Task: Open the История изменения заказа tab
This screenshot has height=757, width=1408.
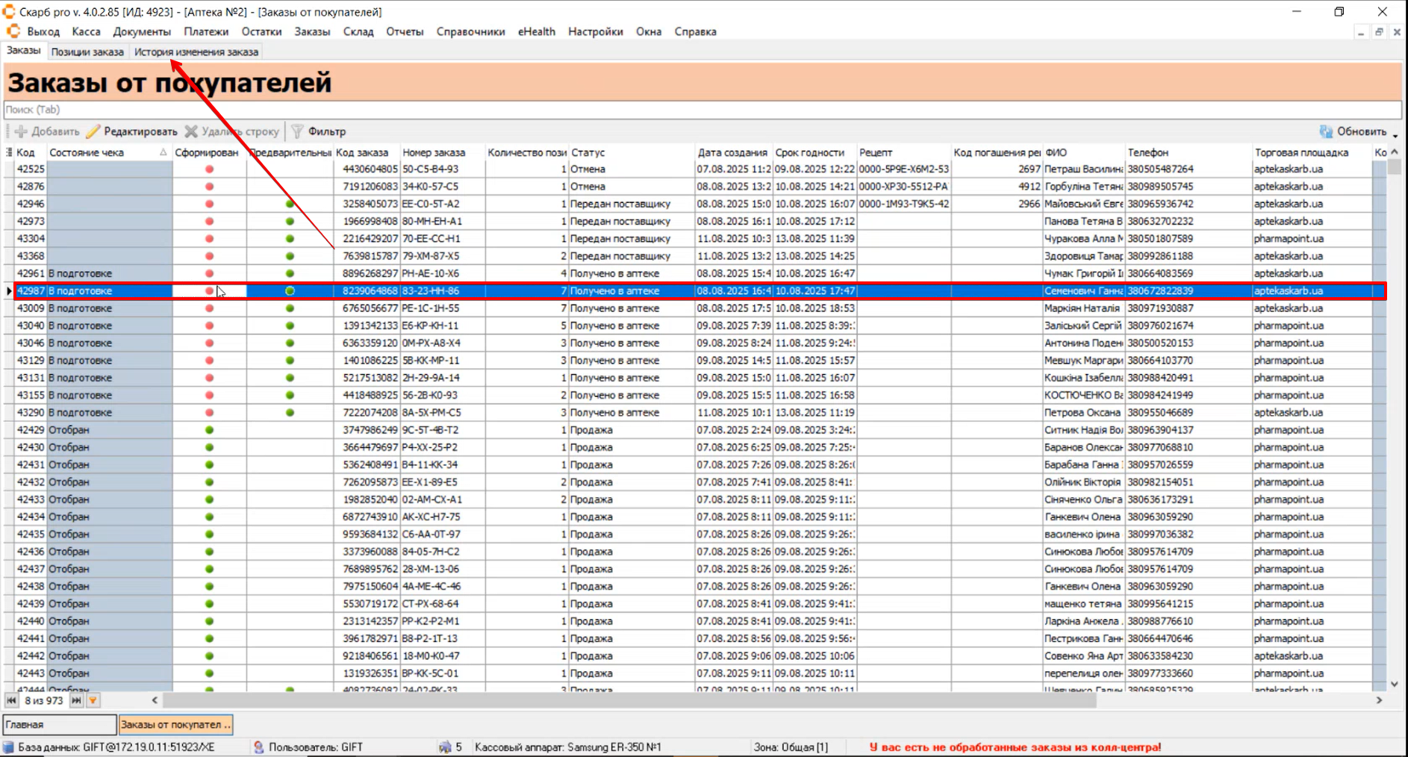Action: click(x=196, y=52)
